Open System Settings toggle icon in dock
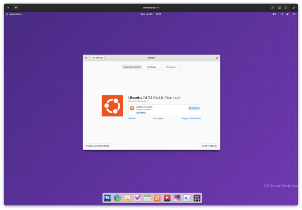302x210 pixels. click(x=187, y=198)
